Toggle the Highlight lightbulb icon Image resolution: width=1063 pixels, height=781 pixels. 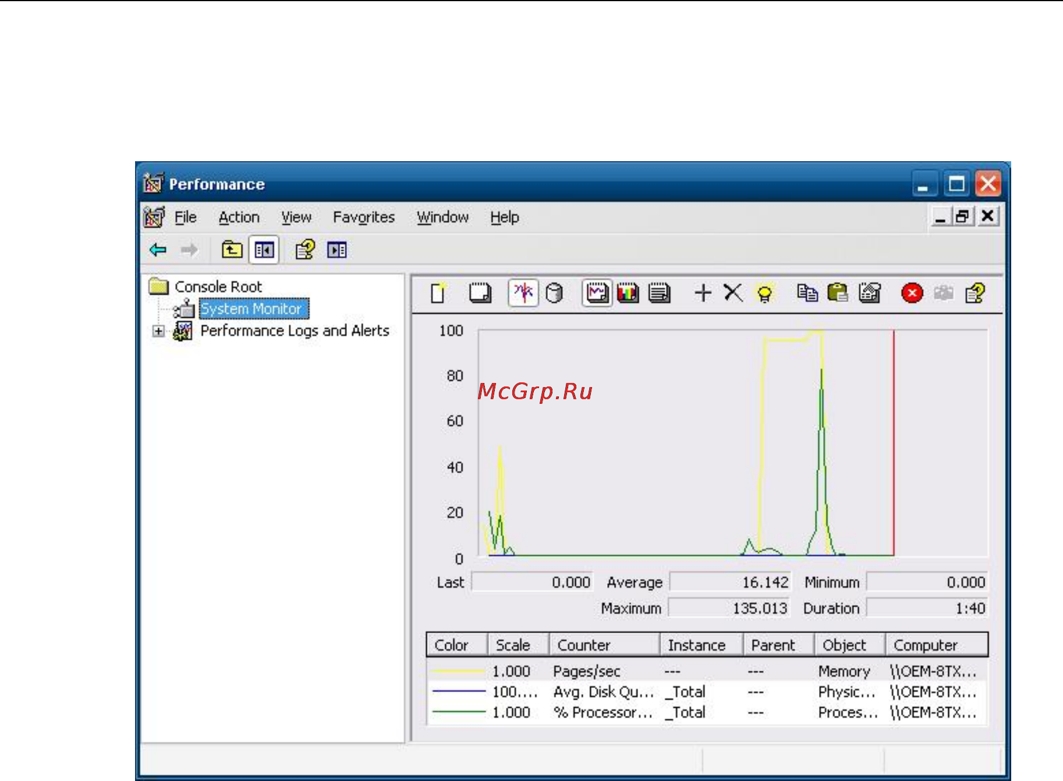pyautogui.click(x=764, y=293)
